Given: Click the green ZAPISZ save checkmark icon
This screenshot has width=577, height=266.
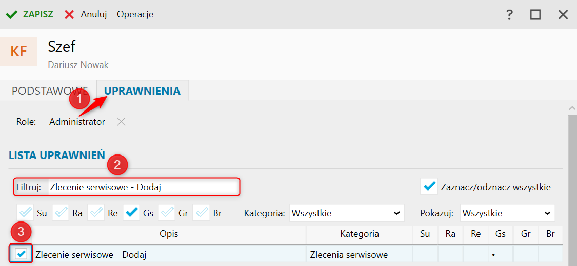Looking at the screenshot, I should (11, 14).
